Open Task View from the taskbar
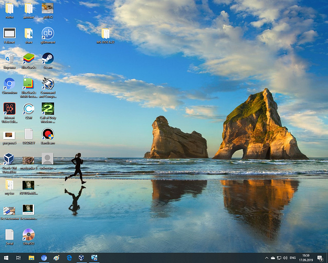 point(18,258)
